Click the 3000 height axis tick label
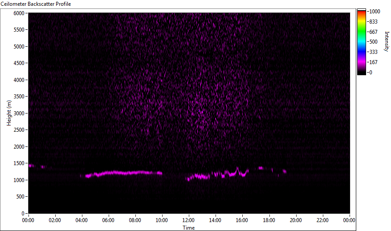The width and height of the screenshot is (391, 231). coord(19,113)
